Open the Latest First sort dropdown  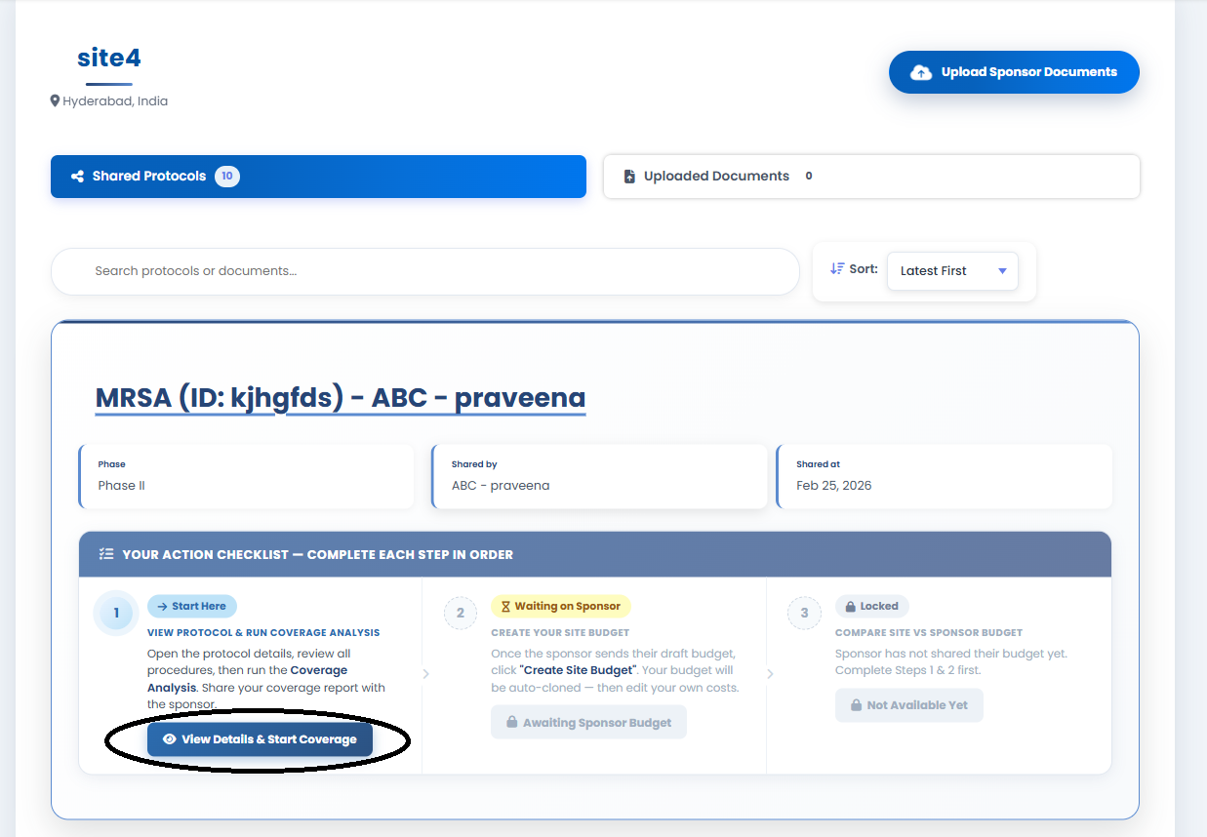[x=951, y=270]
